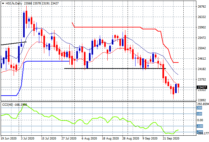The width and height of the screenshot is (209, 142).
Task: Click the 21 Sep 2020 date label
Action: coord(171,139)
